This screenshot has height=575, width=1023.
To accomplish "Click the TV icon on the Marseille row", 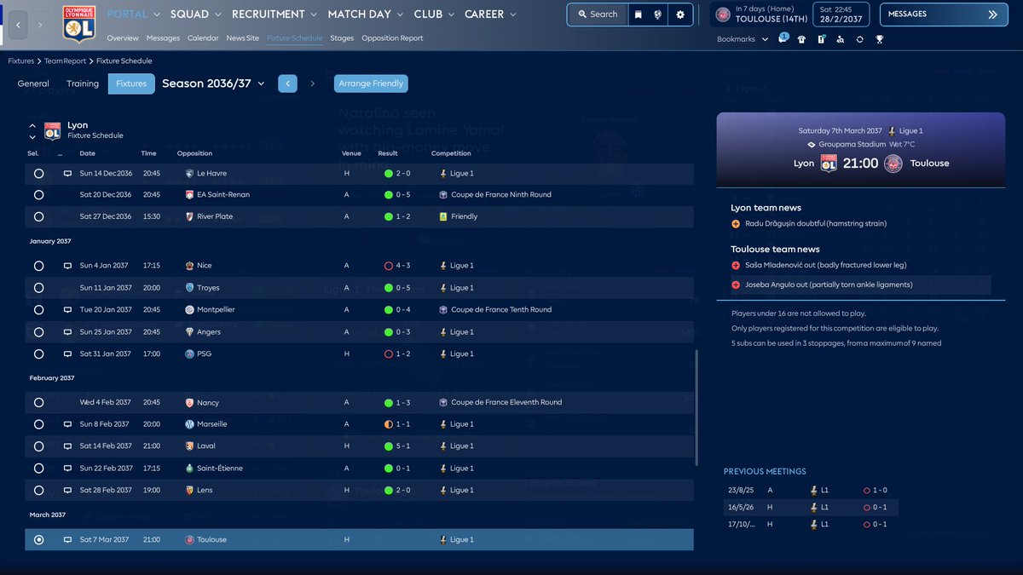I will [x=67, y=424].
